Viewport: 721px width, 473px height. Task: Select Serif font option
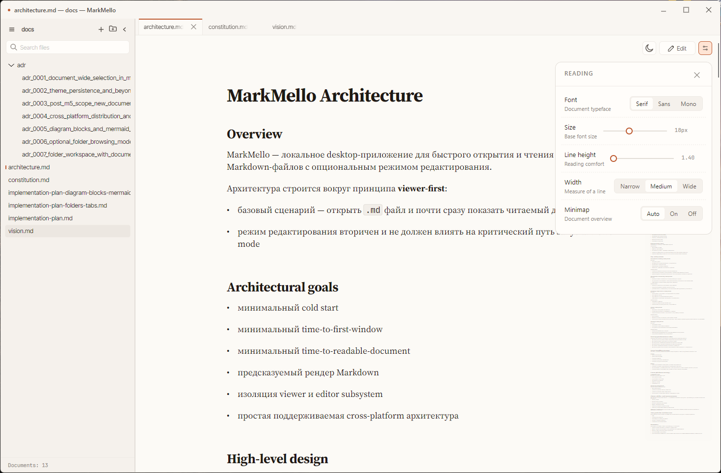pos(642,104)
